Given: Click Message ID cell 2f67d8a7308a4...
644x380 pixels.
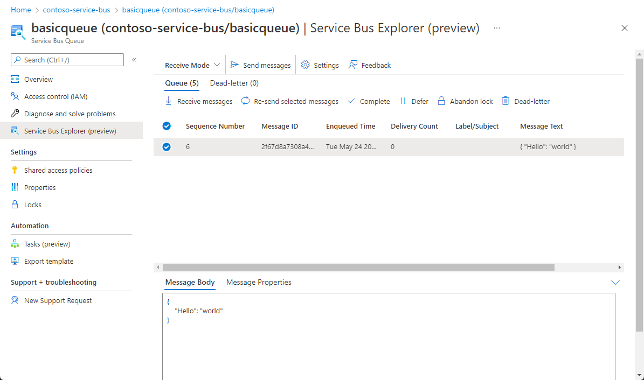Looking at the screenshot, I should coord(287,147).
